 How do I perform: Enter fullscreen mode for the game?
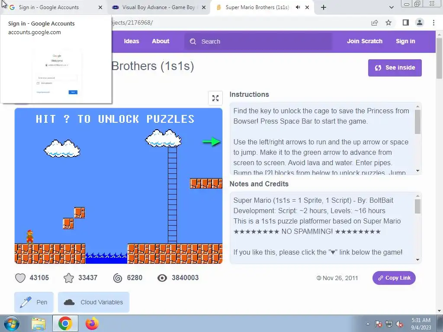(x=215, y=98)
